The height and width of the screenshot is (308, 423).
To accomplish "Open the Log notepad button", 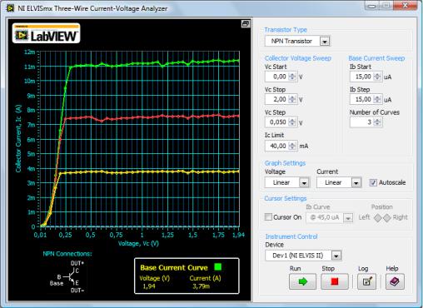I will click(366, 281).
